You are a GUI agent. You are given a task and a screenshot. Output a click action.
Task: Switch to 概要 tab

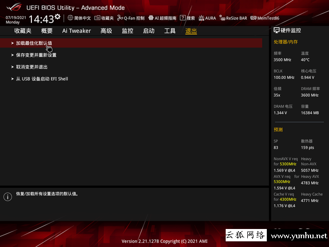click(47, 31)
